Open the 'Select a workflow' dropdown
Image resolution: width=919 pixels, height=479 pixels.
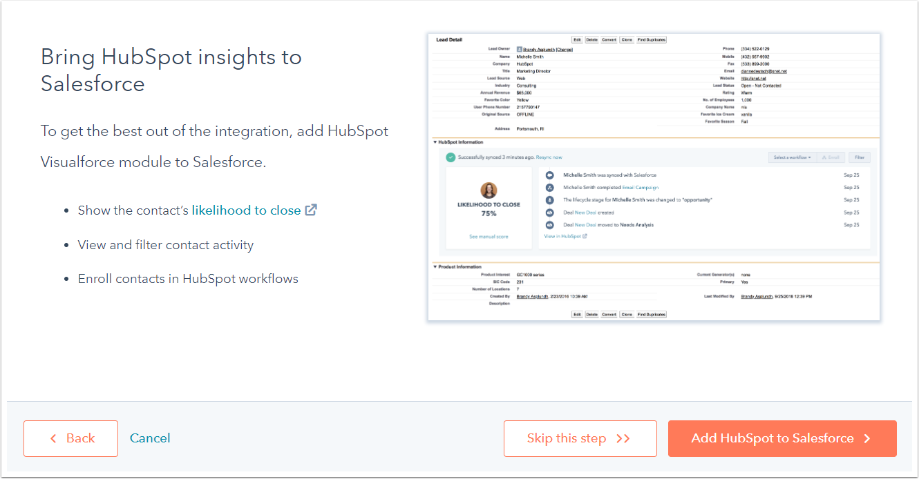(792, 157)
